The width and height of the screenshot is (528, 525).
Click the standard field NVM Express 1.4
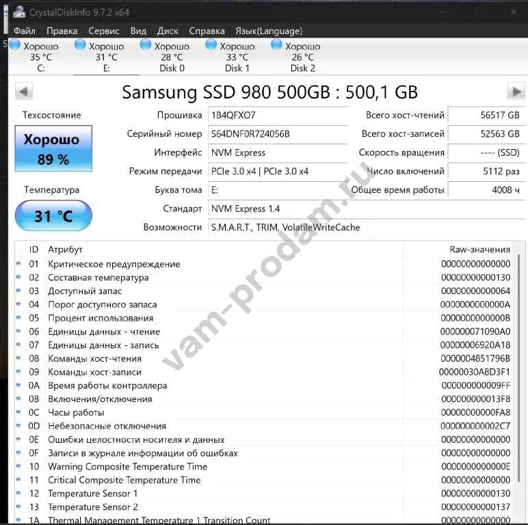(367, 208)
